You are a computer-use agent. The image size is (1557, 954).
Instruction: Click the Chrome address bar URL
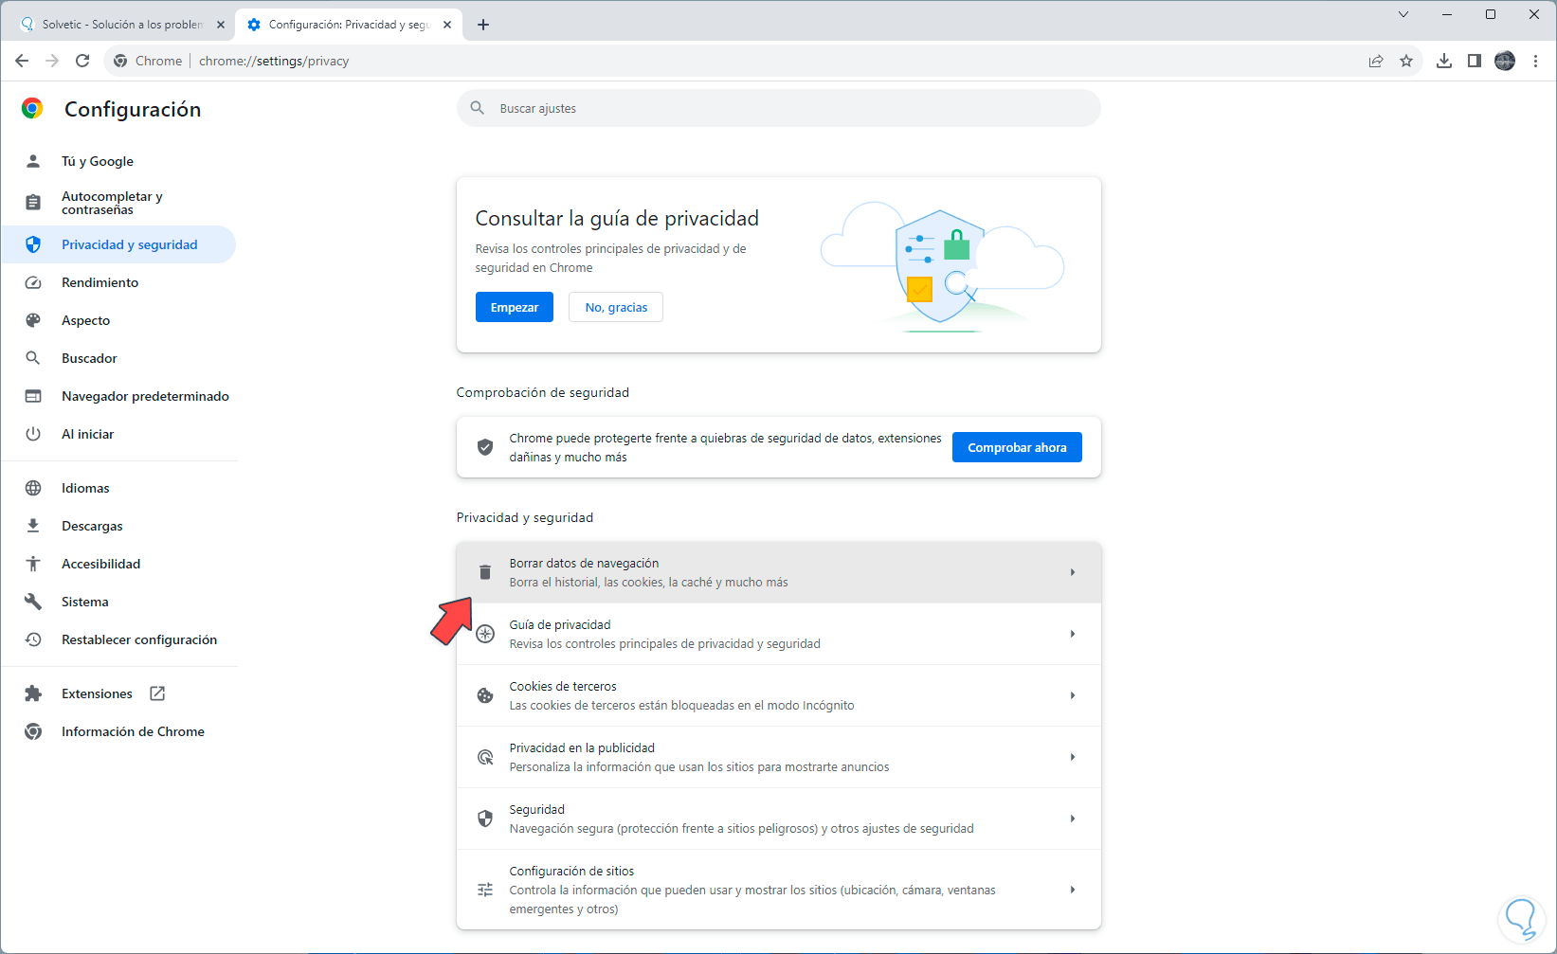pyautogui.click(x=274, y=61)
